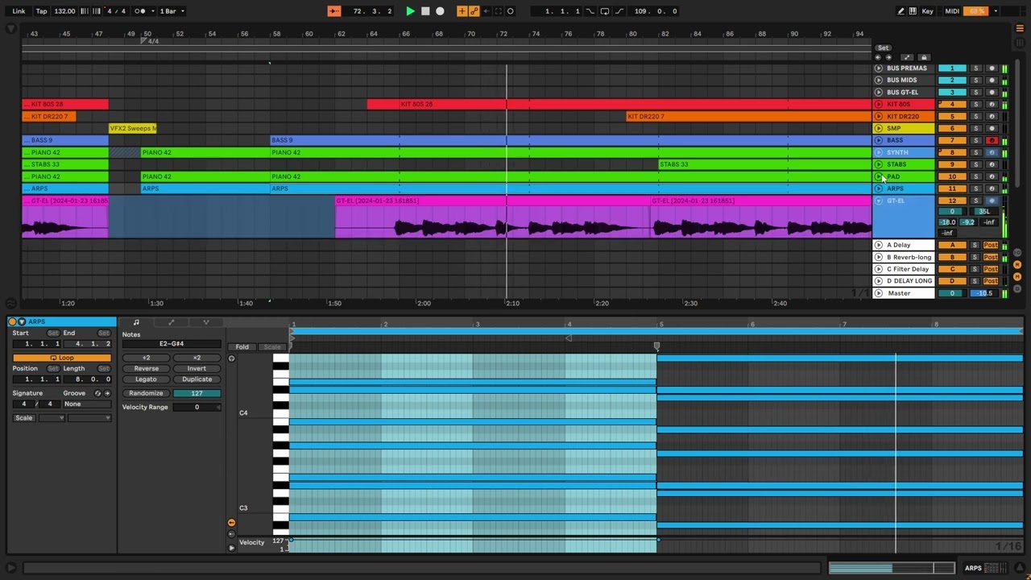1031x580 pixels.
Task: Collapse the GT-EL track
Action: [879, 201]
